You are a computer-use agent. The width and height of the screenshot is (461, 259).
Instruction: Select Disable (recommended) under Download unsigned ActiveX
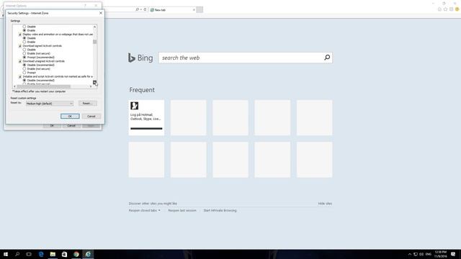(x=24, y=65)
